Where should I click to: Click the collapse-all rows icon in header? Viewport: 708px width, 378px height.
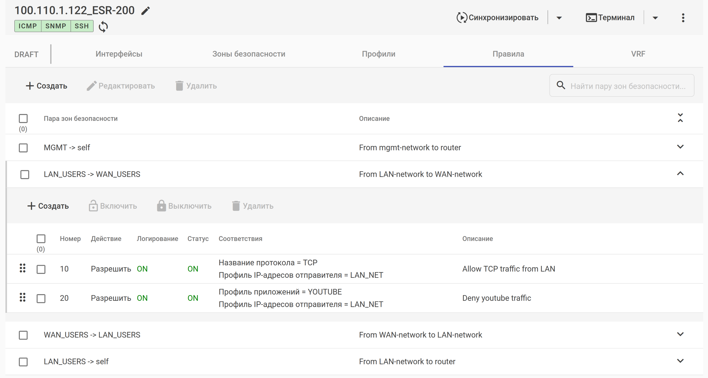point(680,118)
